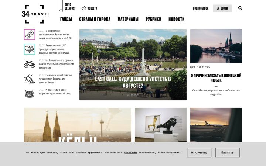Decline cookies with Отклонить
This screenshot has width=266, height=166.
pos(199,152)
